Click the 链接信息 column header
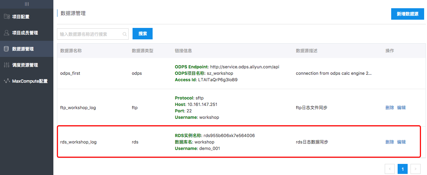This screenshot has width=427, height=175. pyautogui.click(x=183, y=50)
